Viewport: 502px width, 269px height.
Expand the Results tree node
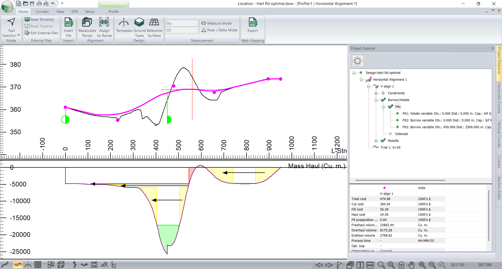tap(376, 141)
